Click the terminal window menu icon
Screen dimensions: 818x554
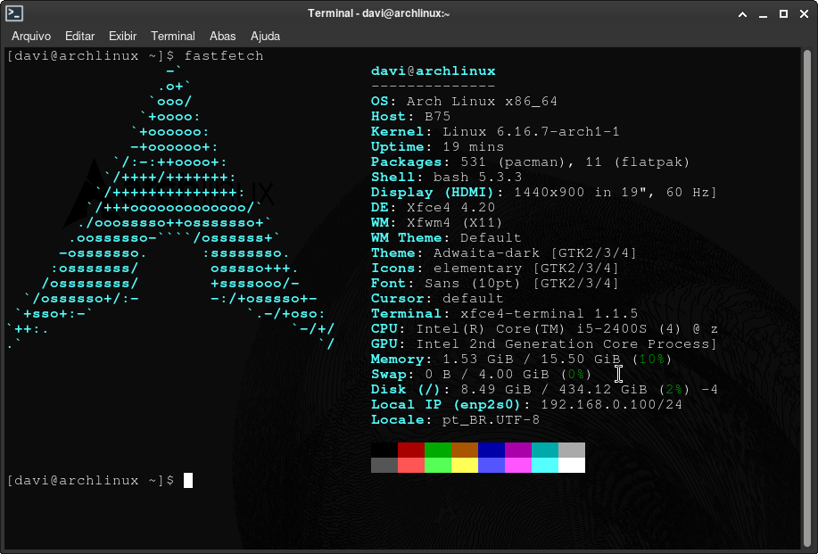[x=14, y=12]
